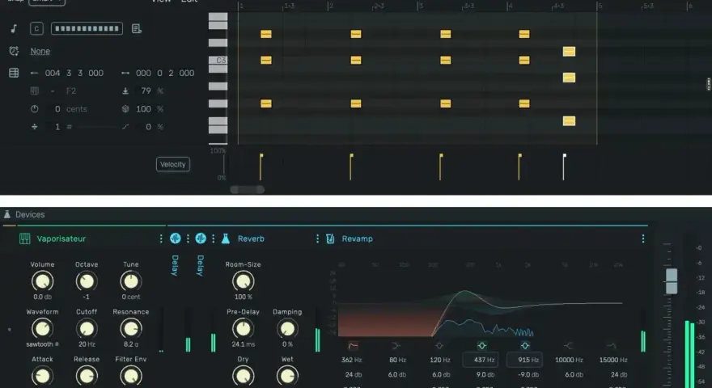The width and height of the screenshot is (712, 388).
Task: Click the Vaporisateur Volume knob
Action: coord(42,281)
